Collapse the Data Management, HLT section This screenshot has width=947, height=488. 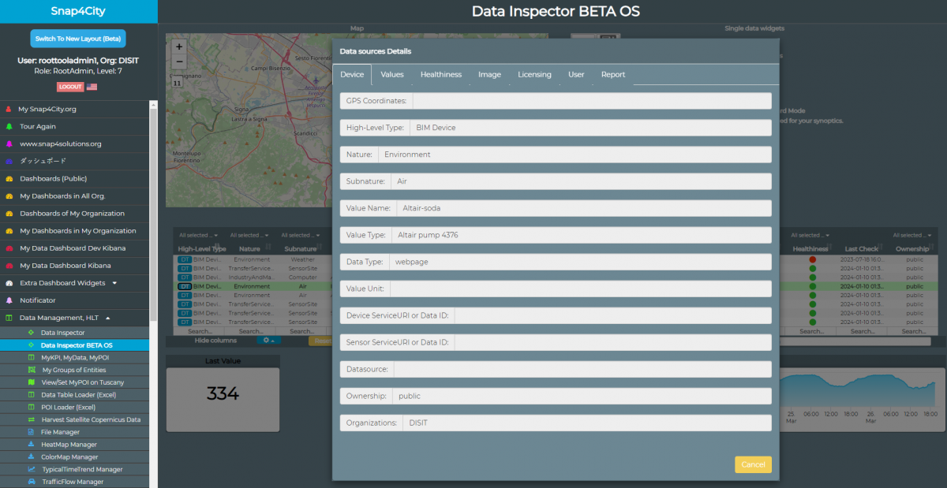coord(107,318)
